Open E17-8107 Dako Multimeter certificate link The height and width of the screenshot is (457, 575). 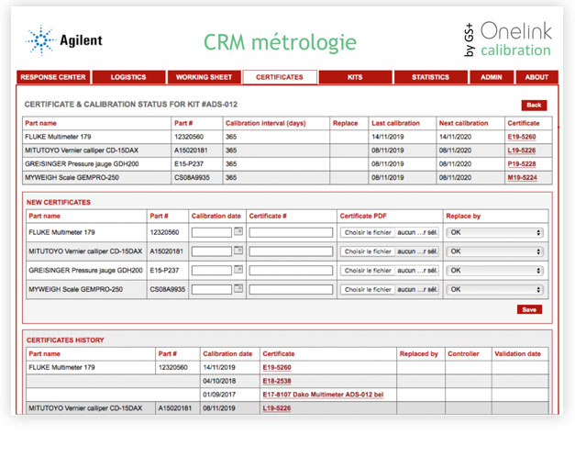[x=323, y=395]
